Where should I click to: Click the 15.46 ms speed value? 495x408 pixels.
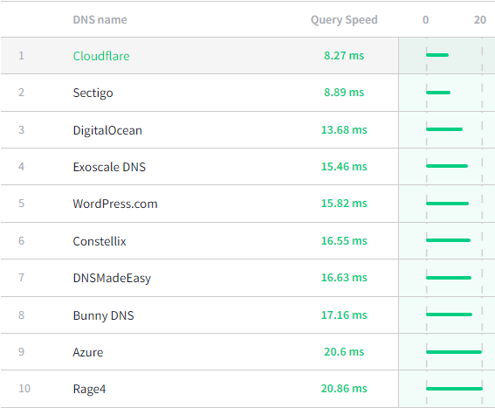344,167
